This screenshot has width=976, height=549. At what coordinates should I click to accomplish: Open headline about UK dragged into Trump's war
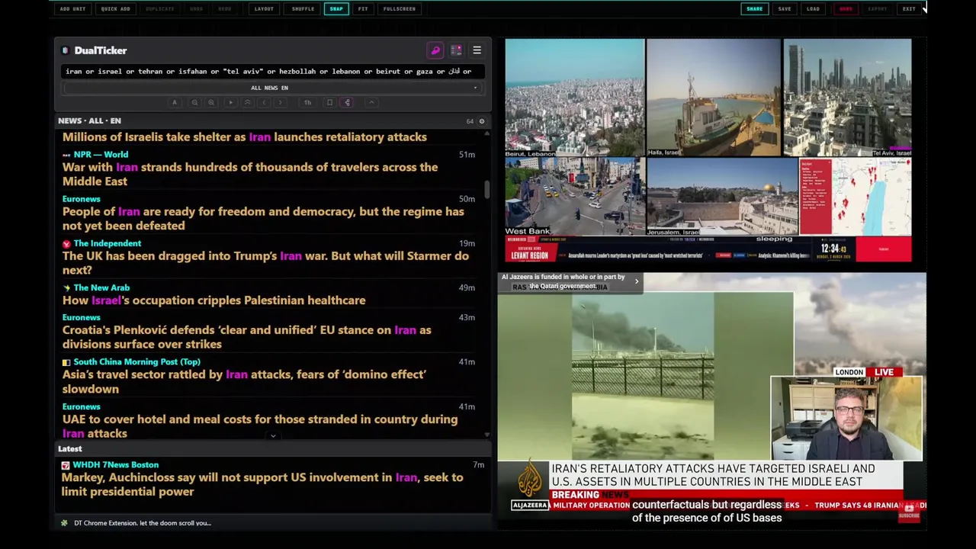tap(265, 263)
